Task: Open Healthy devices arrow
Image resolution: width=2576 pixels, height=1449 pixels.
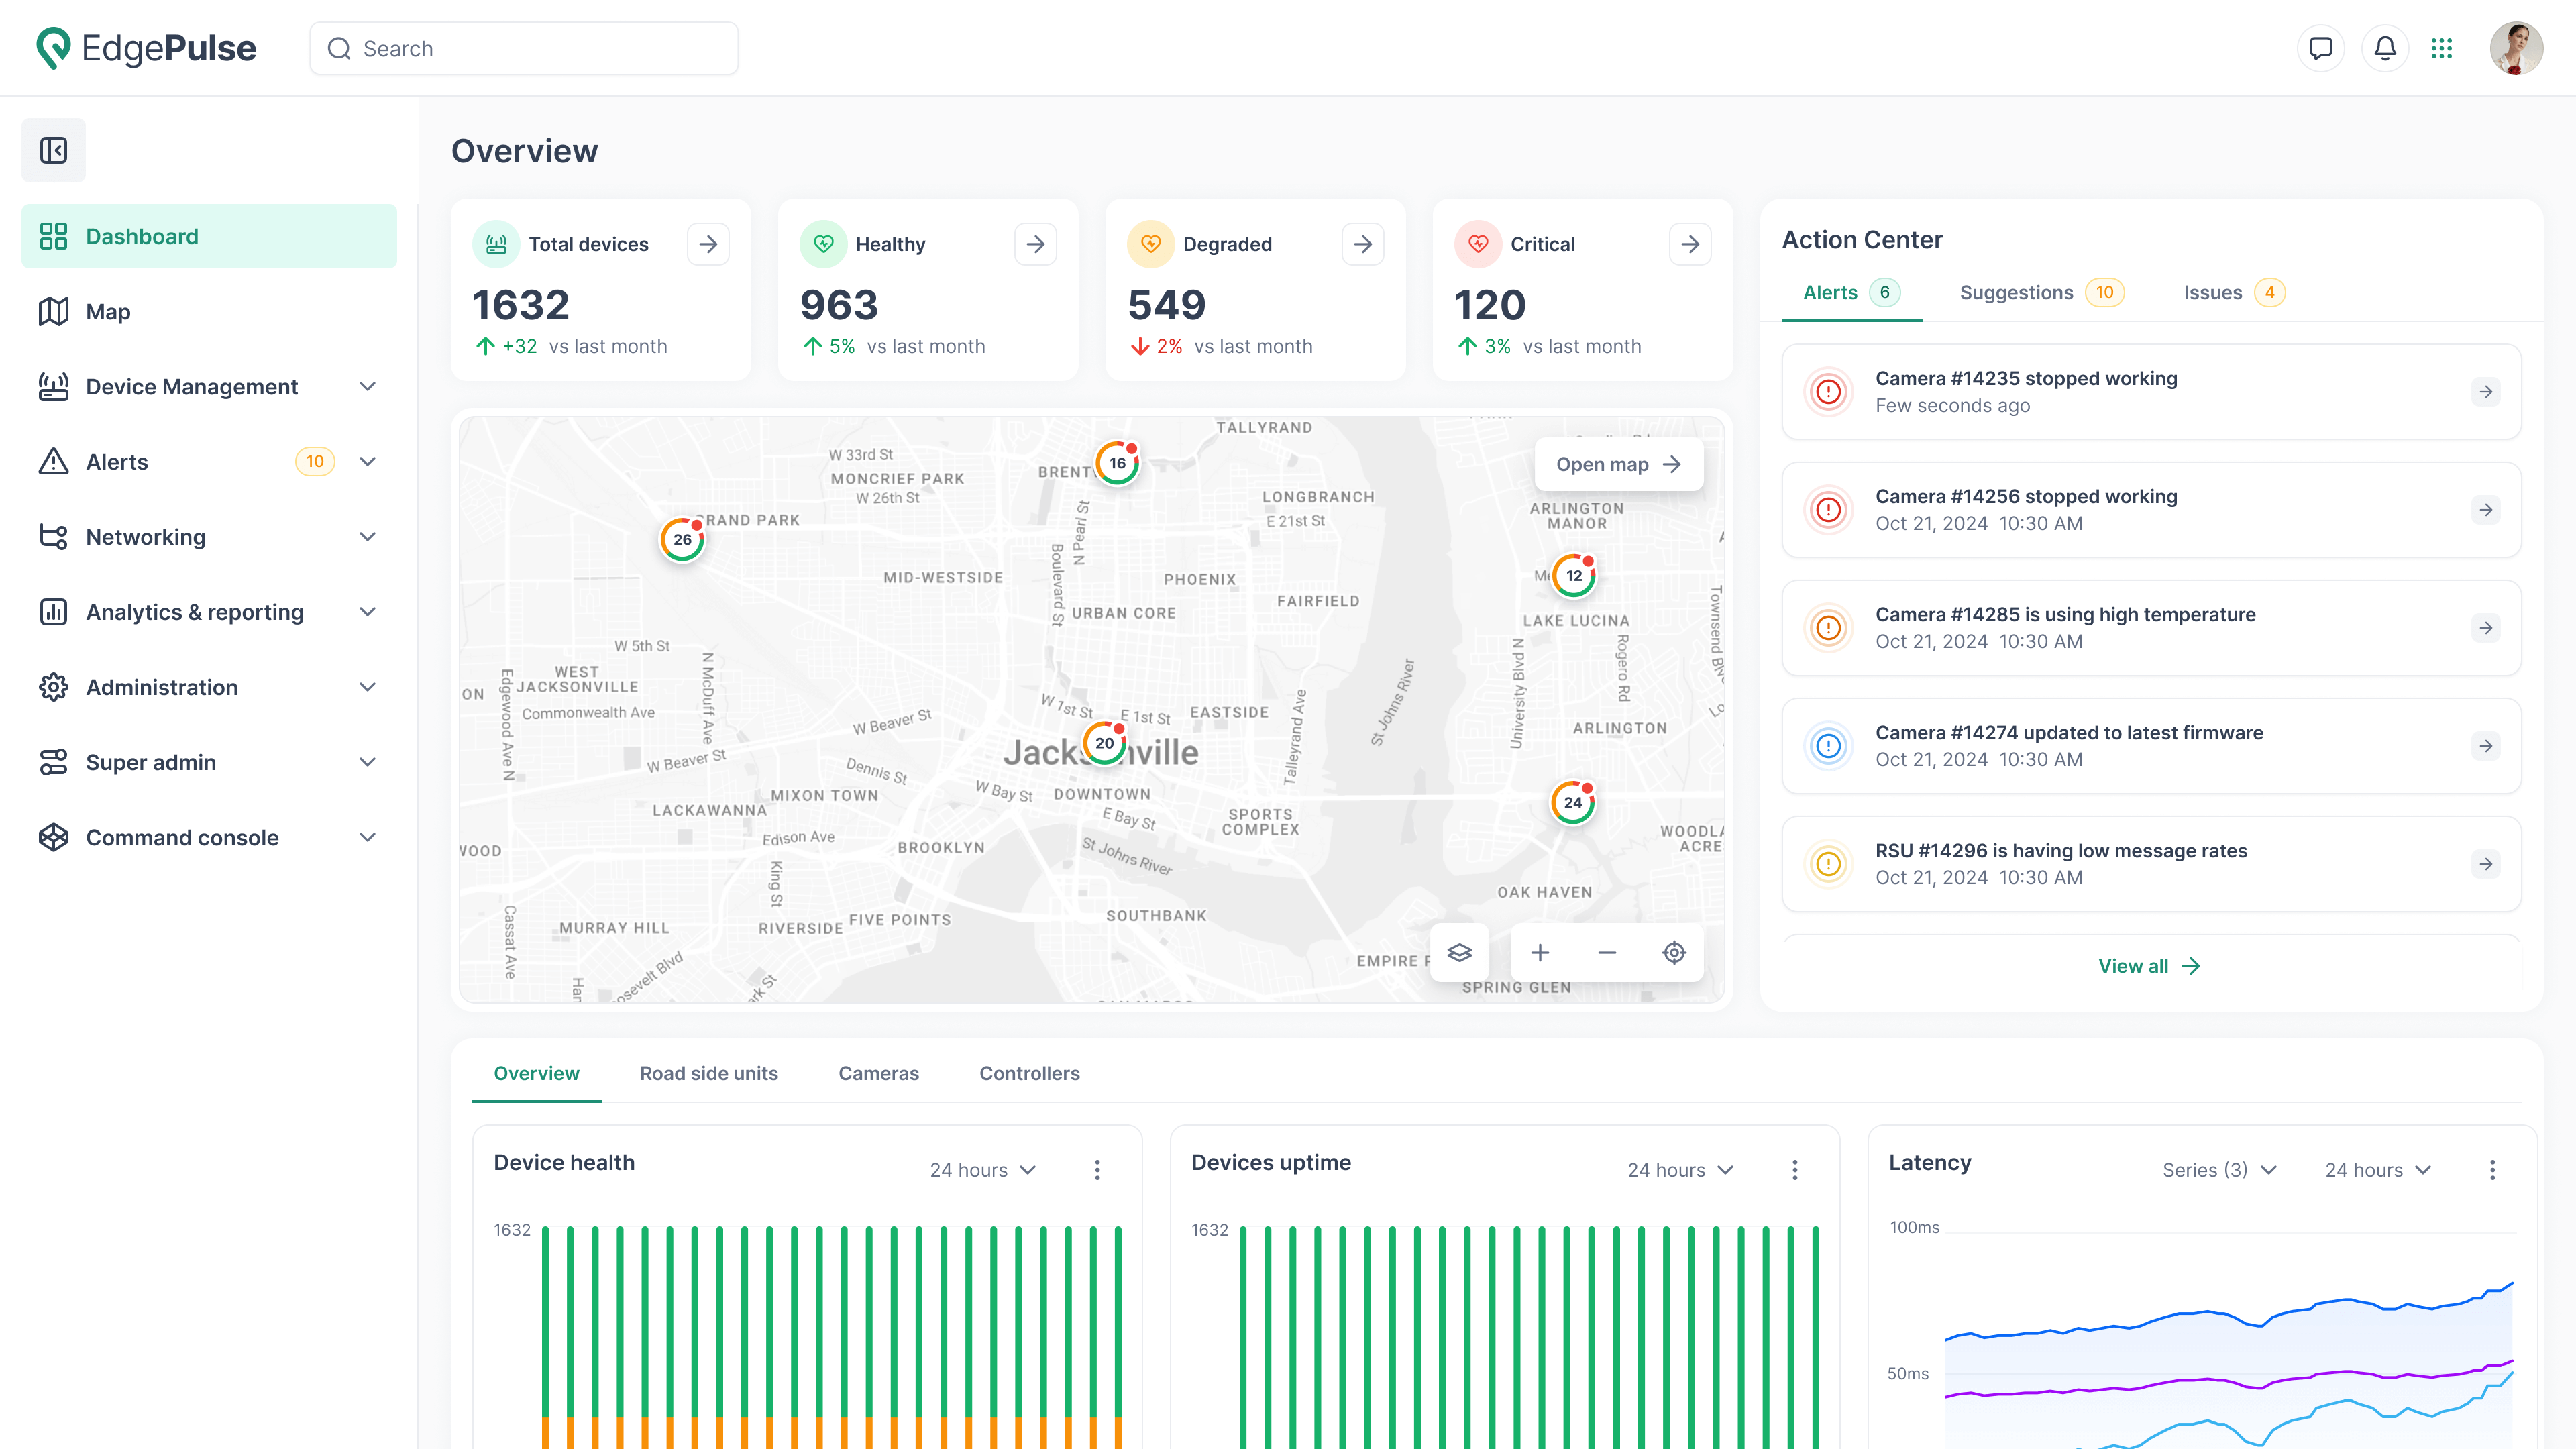Action: (1036, 244)
